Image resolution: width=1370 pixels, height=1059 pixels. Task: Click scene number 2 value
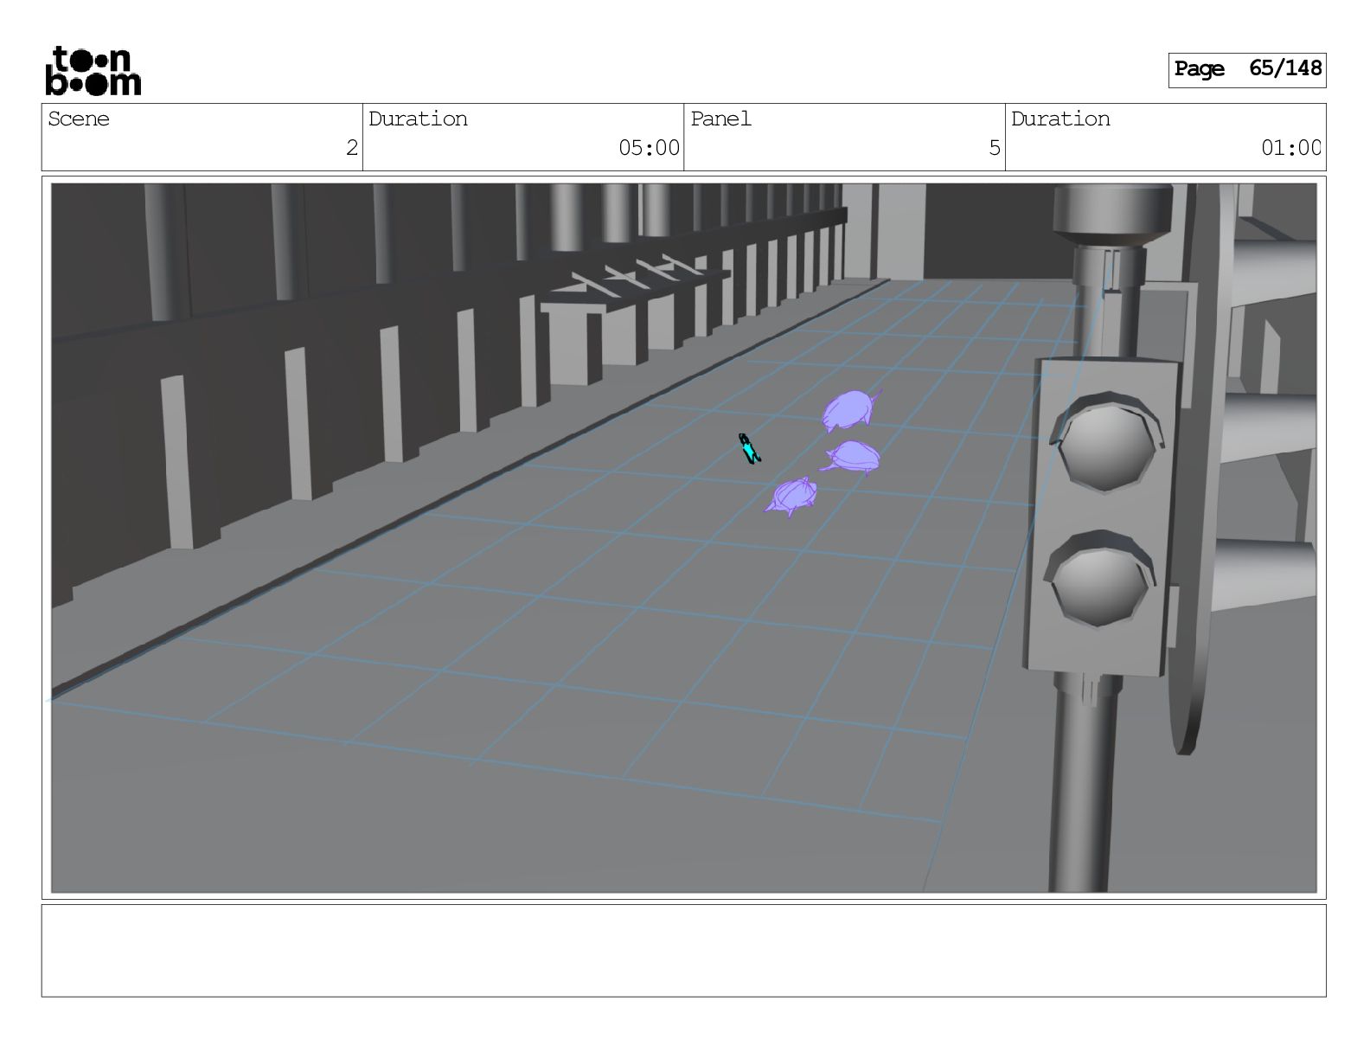point(351,148)
